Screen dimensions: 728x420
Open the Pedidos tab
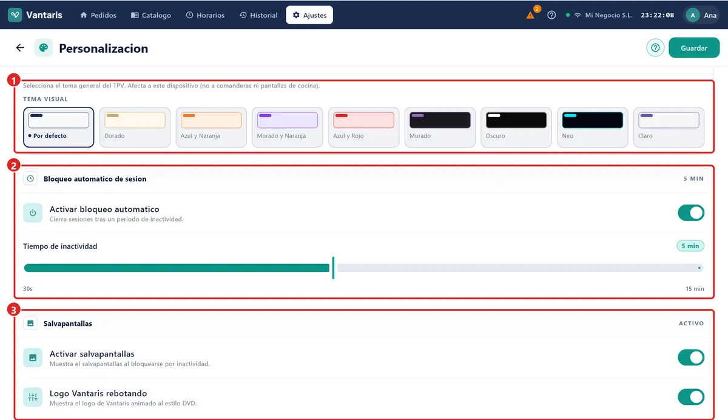pos(98,15)
